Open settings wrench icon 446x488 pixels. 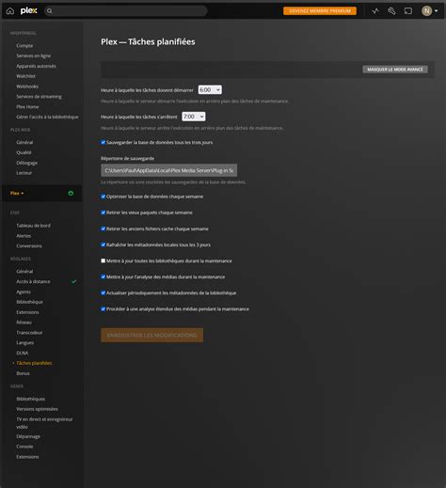coord(391,11)
